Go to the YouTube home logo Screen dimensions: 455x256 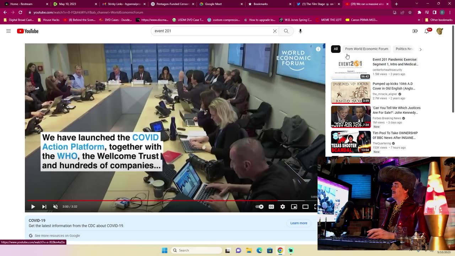click(x=28, y=31)
